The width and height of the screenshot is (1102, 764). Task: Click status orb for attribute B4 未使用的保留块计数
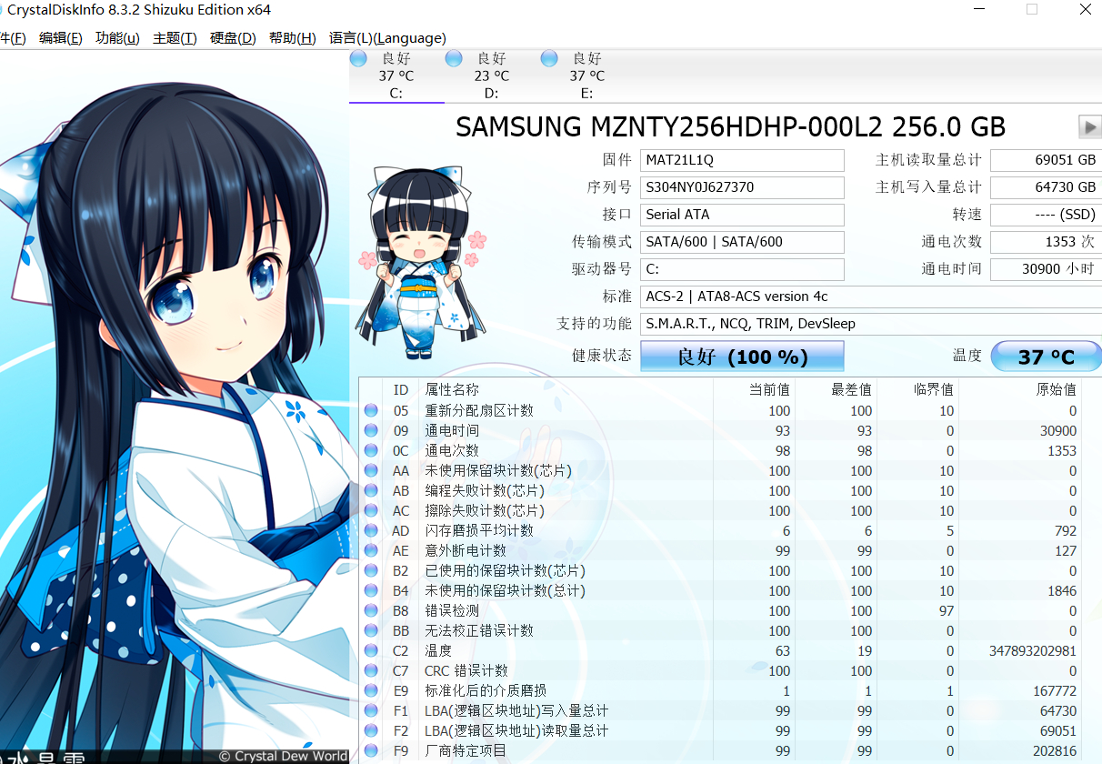(371, 591)
